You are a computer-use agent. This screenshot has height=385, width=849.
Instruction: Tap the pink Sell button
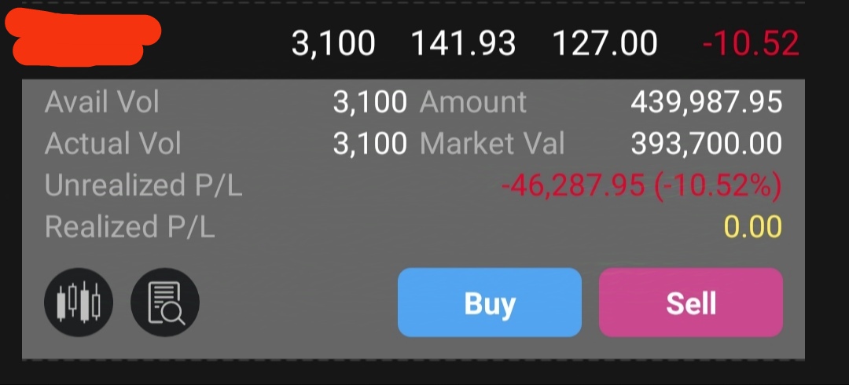coord(691,302)
